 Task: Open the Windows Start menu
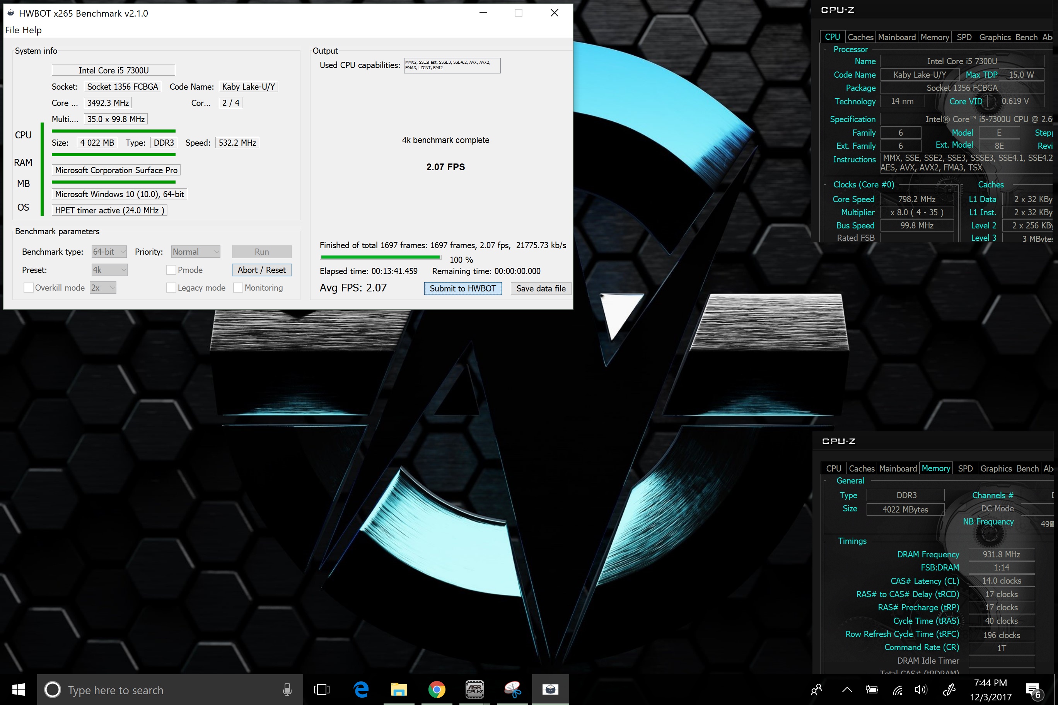(18, 689)
